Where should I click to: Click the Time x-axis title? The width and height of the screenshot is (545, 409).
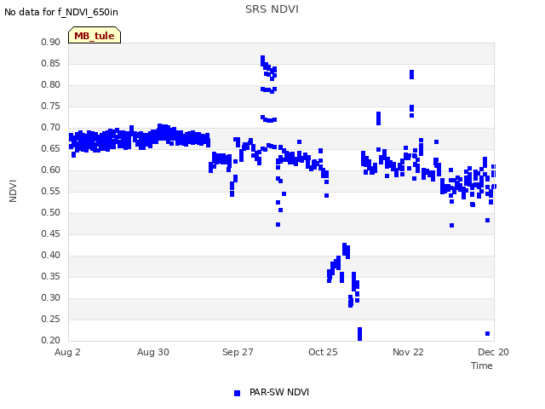coord(482,366)
